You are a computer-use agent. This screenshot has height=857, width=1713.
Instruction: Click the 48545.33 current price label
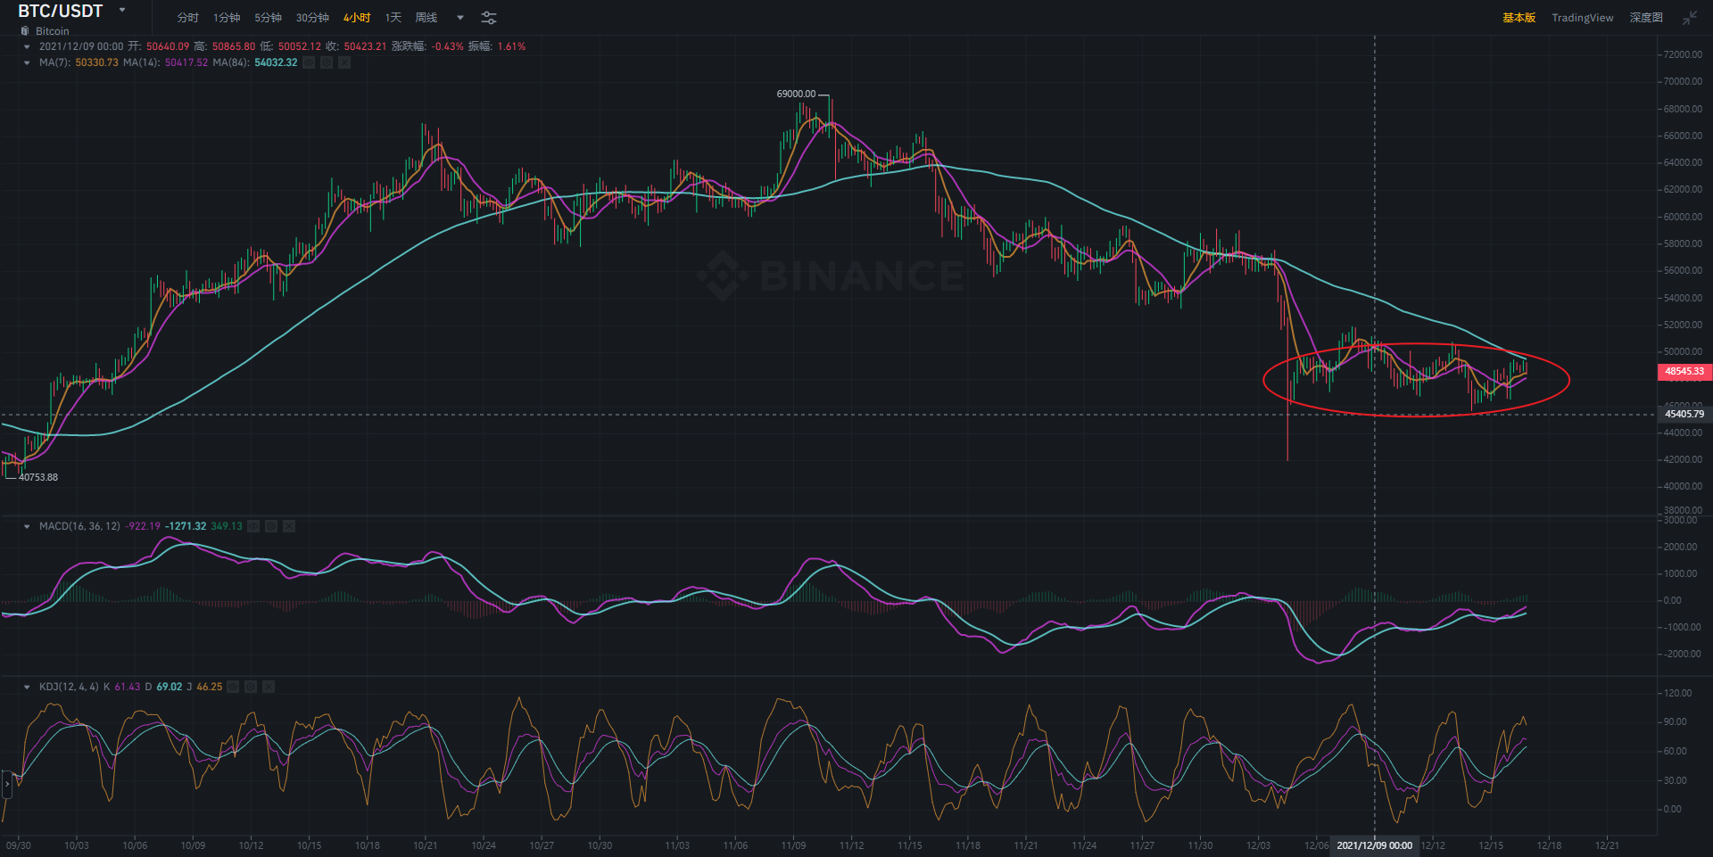pos(1684,371)
